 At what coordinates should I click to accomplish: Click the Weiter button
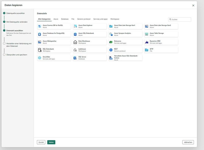click(x=51, y=142)
